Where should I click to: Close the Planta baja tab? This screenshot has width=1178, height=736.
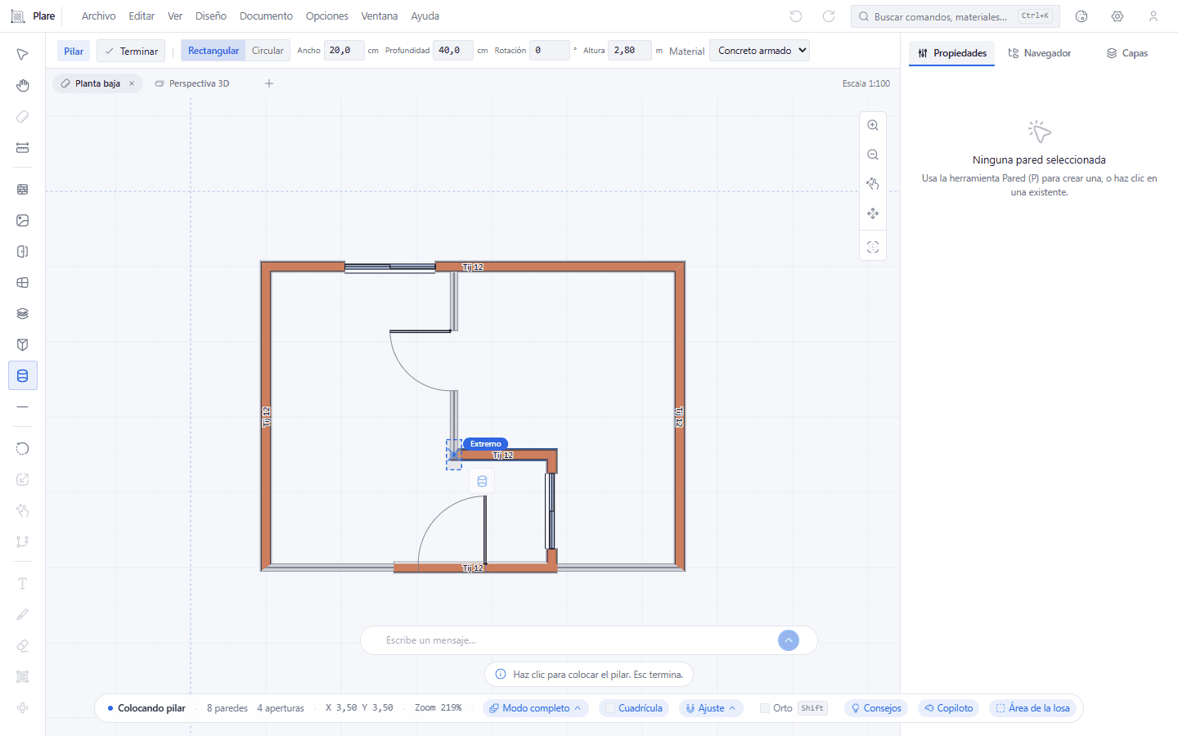pyautogui.click(x=132, y=83)
